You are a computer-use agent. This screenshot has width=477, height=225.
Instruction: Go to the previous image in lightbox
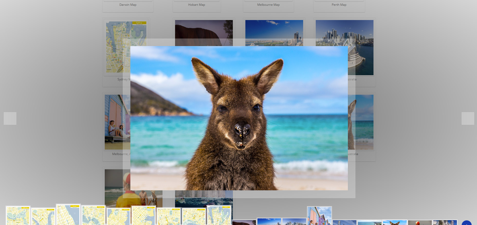point(10,118)
